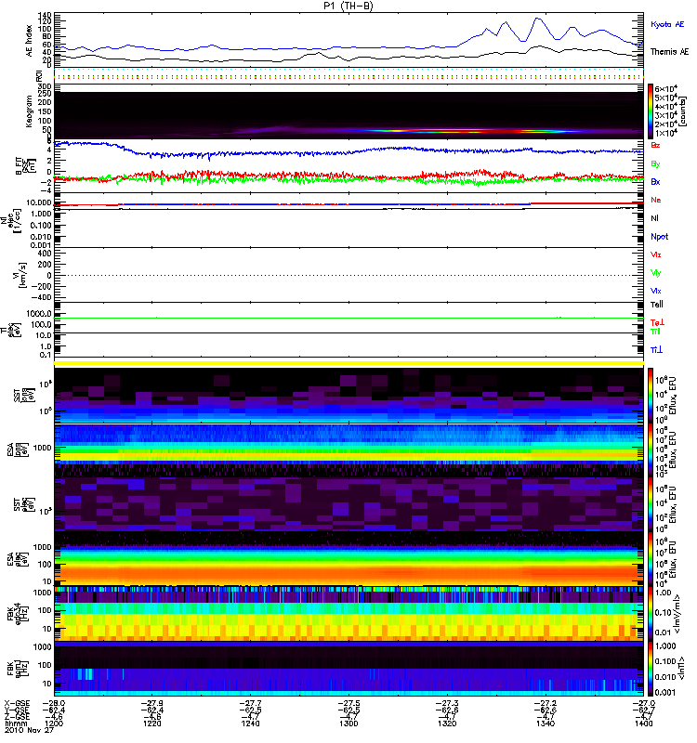Click the AE Index axis label

coord(30,41)
